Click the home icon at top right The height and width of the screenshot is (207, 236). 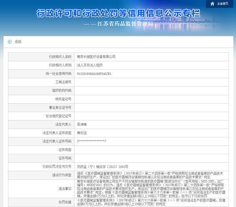[212, 4]
